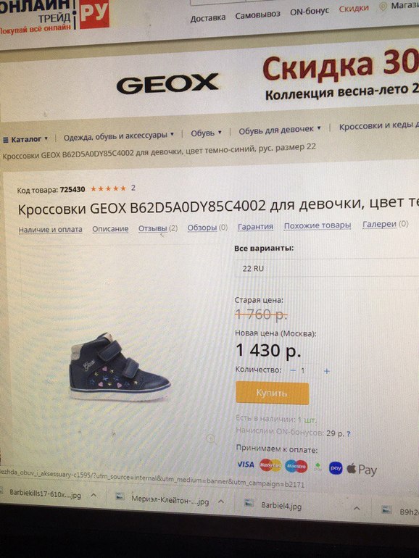Click the magnifier zoom icon under the shoe image
Screen dimensions: 419x558
(x=212, y=438)
